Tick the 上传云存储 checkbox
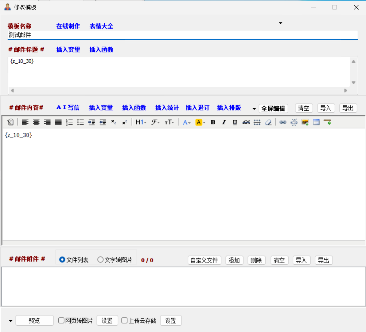The image size is (366, 332). tap(124, 321)
